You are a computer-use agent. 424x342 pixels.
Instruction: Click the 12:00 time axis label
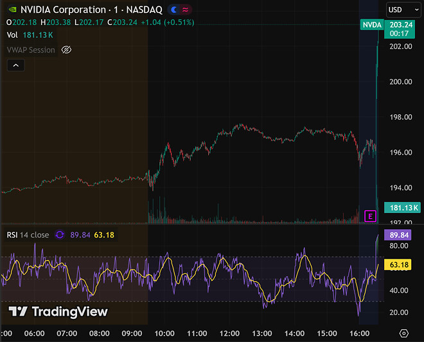point(229,334)
